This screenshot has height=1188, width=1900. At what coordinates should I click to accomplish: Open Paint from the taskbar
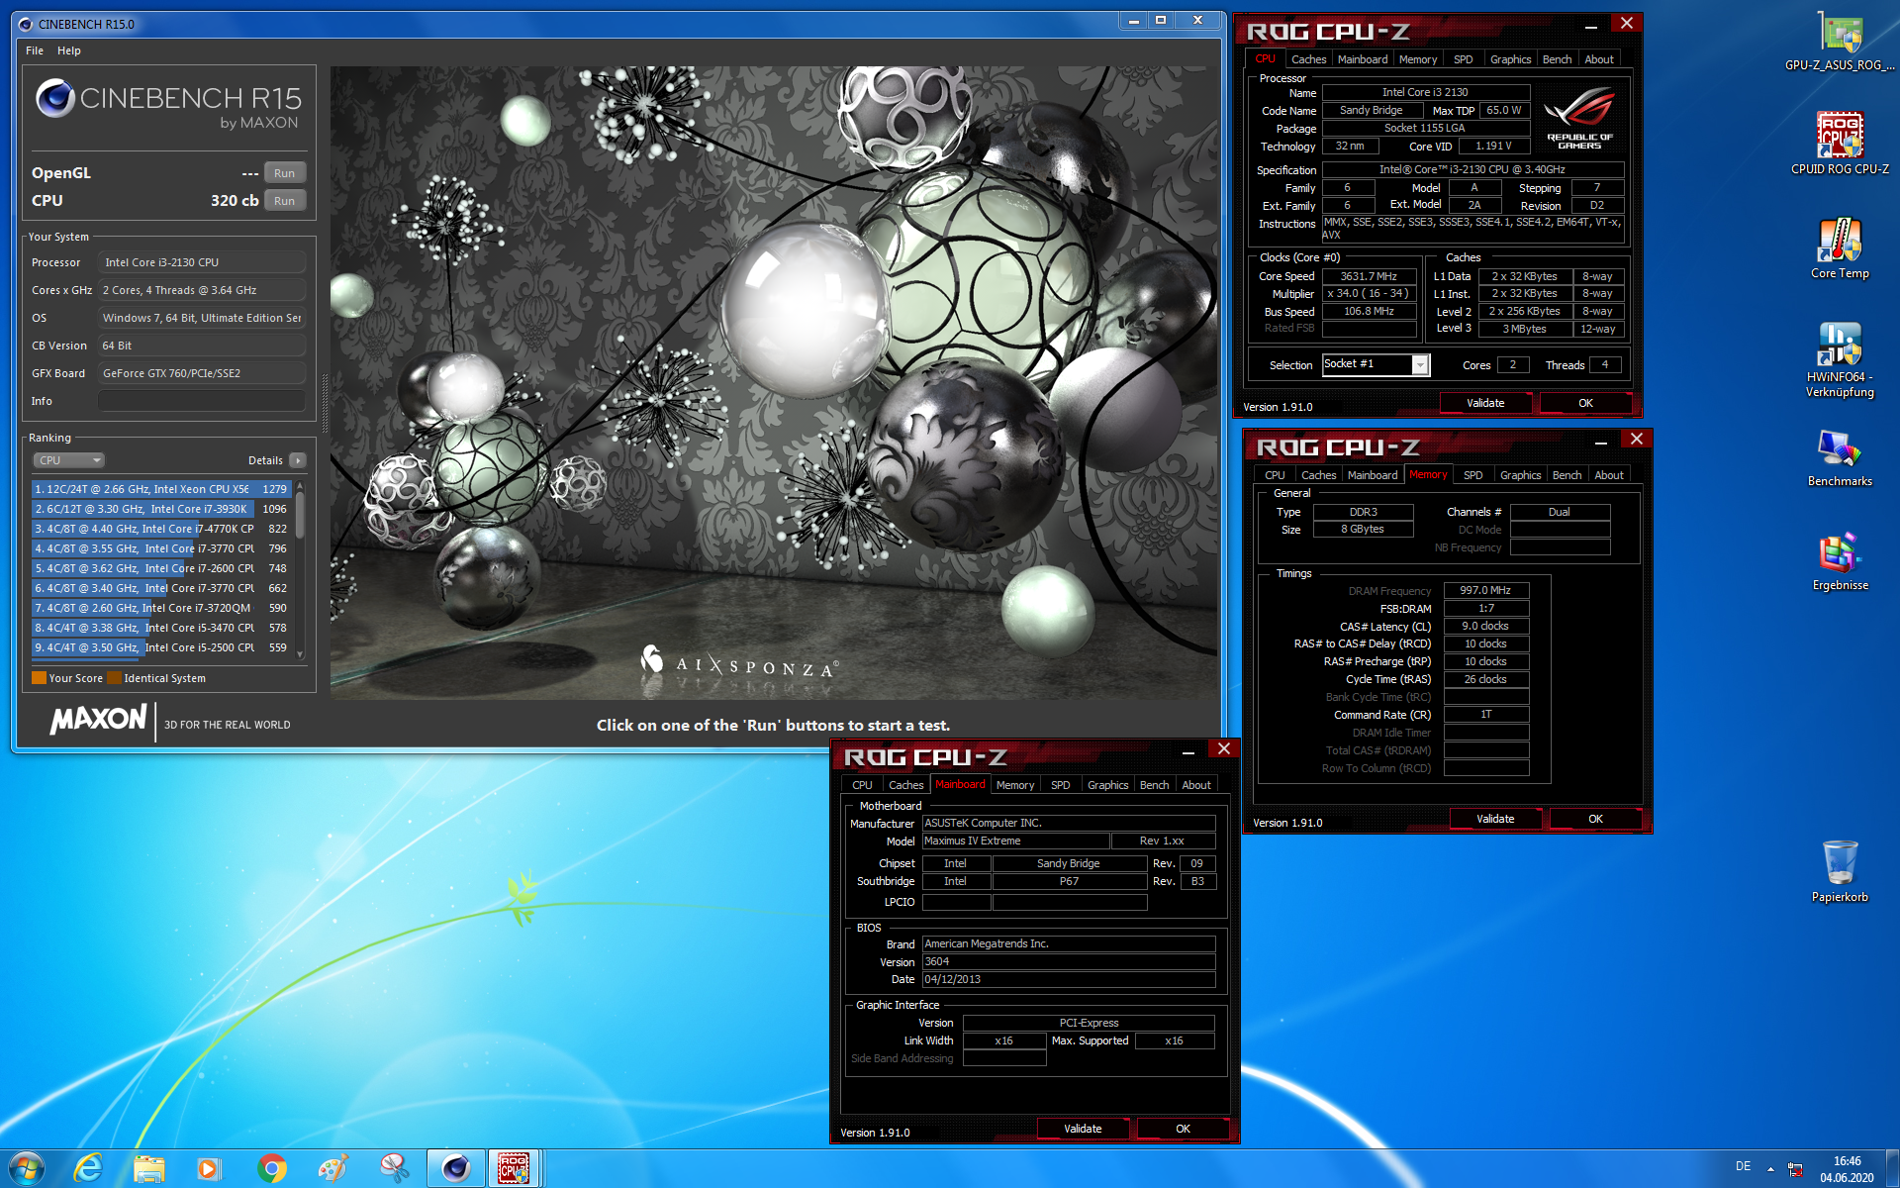(332, 1168)
